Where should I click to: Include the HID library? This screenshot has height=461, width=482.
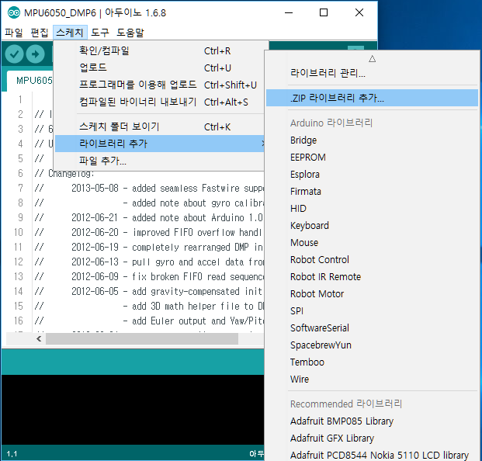coord(372,208)
